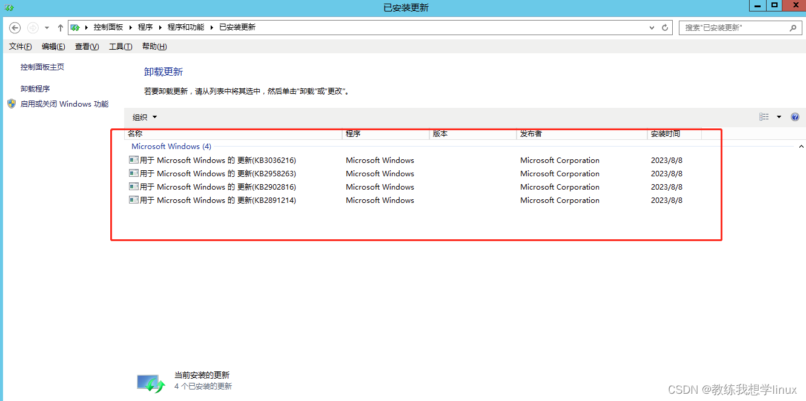Click the title bar window icon
The height and width of the screenshot is (401, 806).
[x=10, y=7]
